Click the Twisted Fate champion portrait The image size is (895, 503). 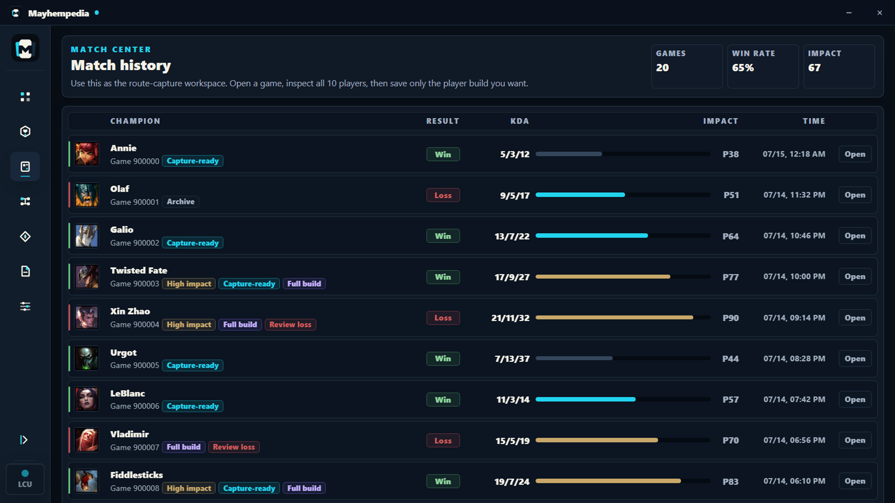pyautogui.click(x=87, y=277)
